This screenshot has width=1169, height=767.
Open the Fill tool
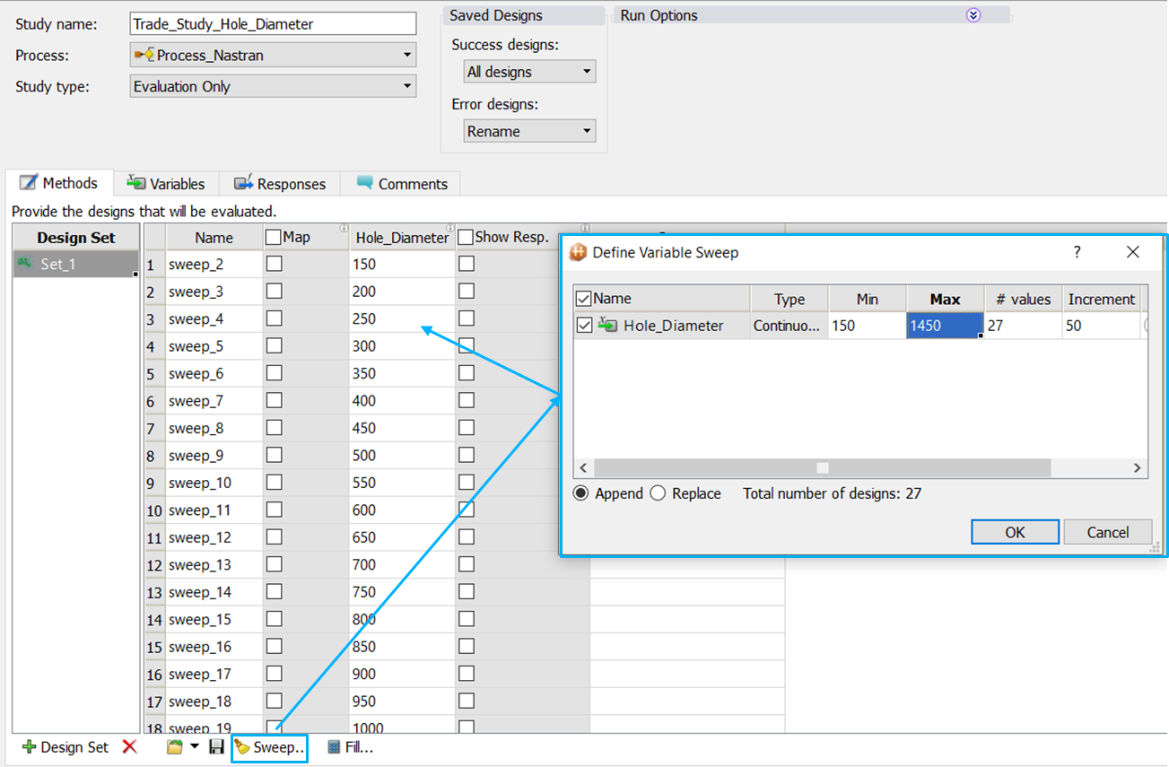[x=349, y=747]
